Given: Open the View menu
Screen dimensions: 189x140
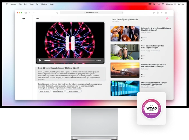Looking at the screenshot, I should [32, 4].
